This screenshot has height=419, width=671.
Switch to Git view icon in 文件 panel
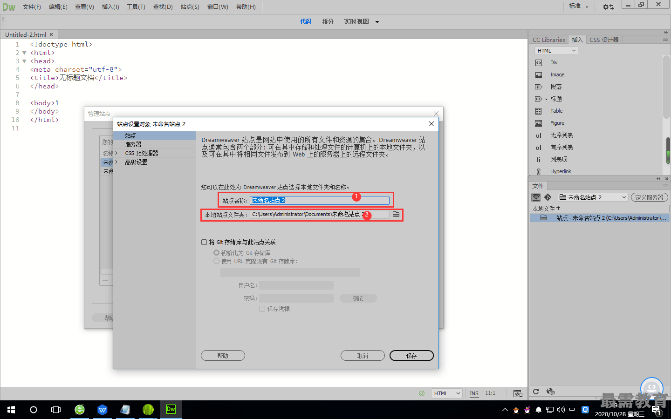[x=548, y=197]
